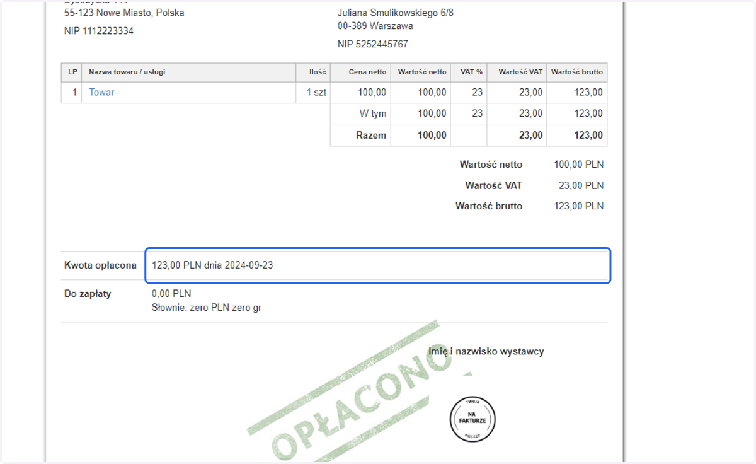The height and width of the screenshot is (464, 756).
Task: Select the amount due '0,00 PLN'
Action: 171,294
